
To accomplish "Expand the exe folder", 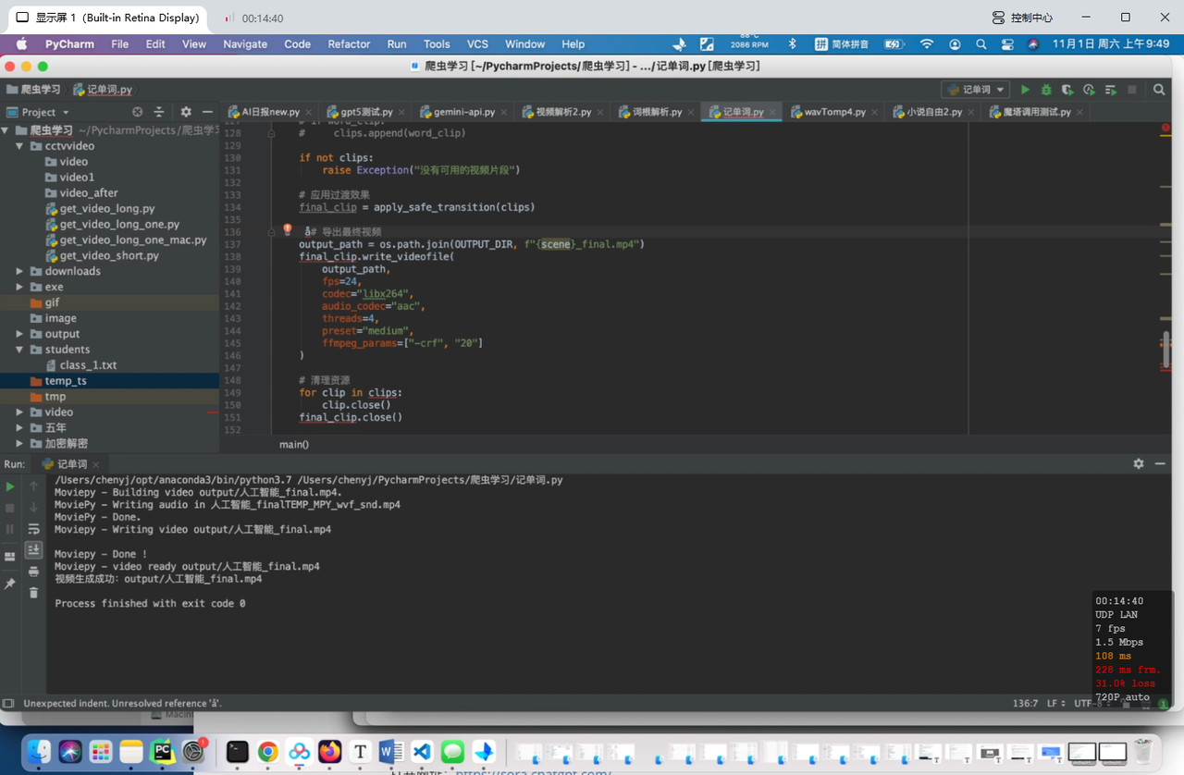I will [19, 287].
